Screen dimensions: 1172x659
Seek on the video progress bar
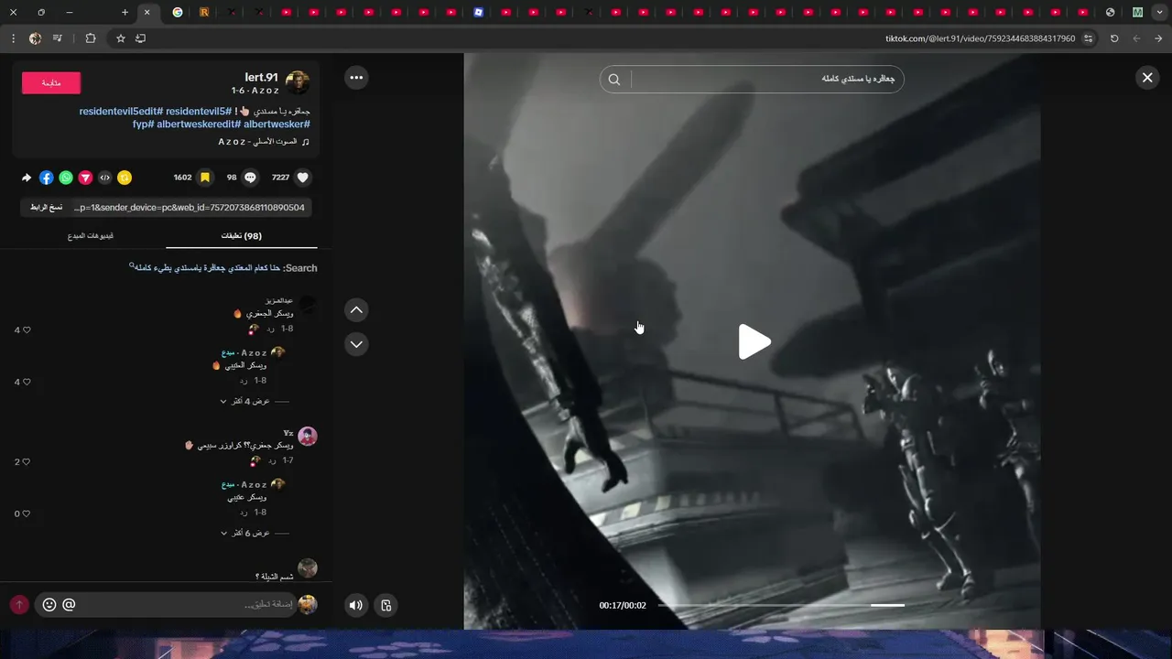coord(781,605)
